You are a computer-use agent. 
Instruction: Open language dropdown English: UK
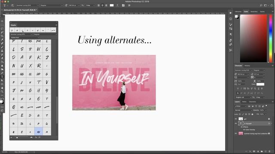coord(243,97)
